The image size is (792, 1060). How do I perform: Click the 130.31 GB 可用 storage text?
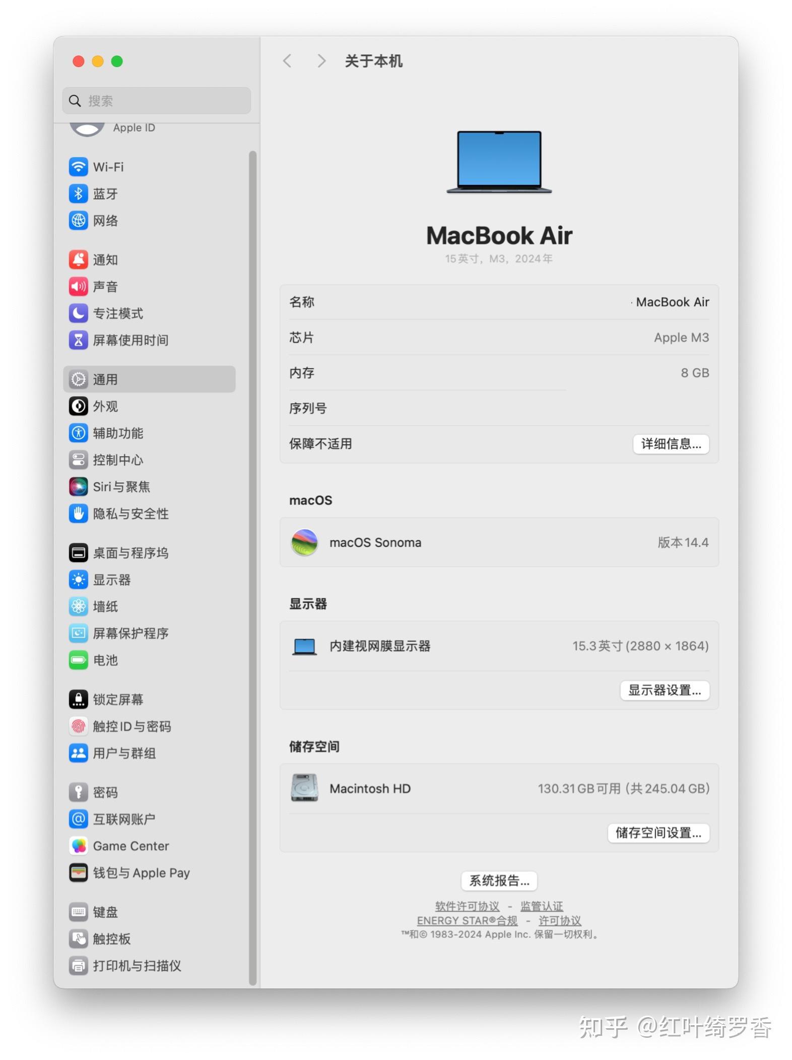(x=623, y=788)
